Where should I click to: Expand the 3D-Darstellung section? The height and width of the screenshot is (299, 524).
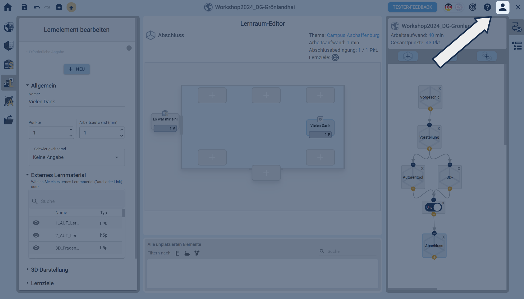(49, 270)
